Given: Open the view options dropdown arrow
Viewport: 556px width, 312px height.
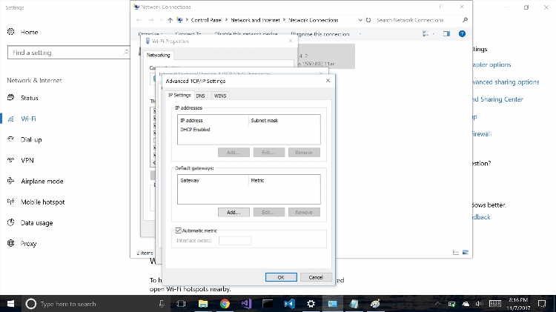Looking at the screenshot, I should 434,34.
